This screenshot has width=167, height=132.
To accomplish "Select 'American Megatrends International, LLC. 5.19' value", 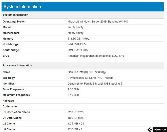I will (96, 56).
